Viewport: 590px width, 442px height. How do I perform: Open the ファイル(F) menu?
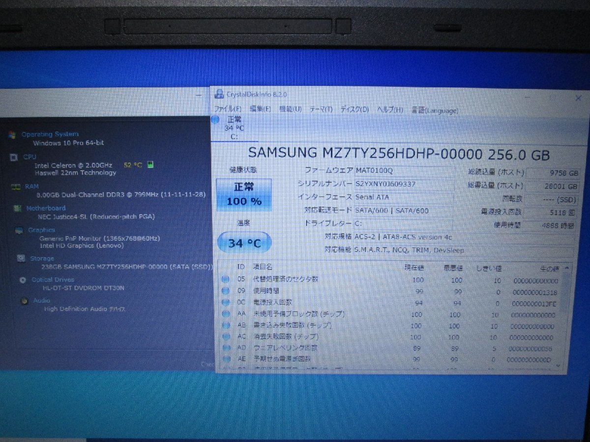point(228,110)
